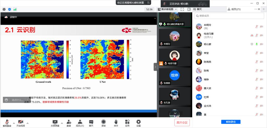Image resolution: width=267 pixels, height=128 pixels.
Task: Toggle 牟晓玲's camera icon in member list
Action: [262, 27]
